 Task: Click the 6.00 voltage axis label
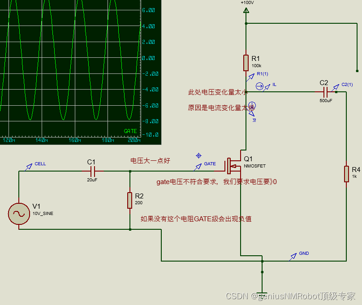click(148, 10)
